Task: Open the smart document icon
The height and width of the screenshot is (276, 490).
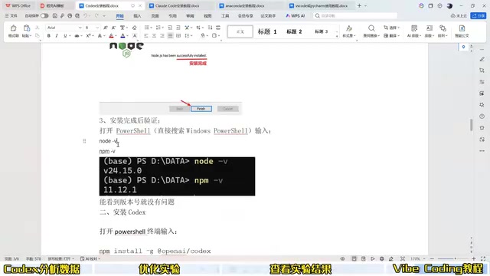Action: pos(462,31)
